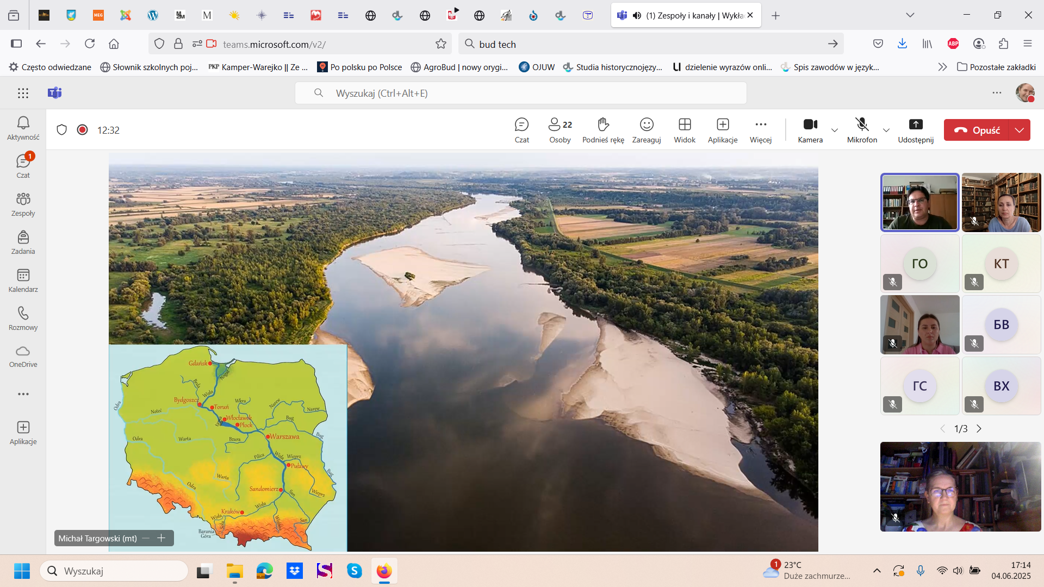The height and width of the screenshot is (587, 1044).
Task: Unmute the Mikrofon
Action: tap(862, 130)
